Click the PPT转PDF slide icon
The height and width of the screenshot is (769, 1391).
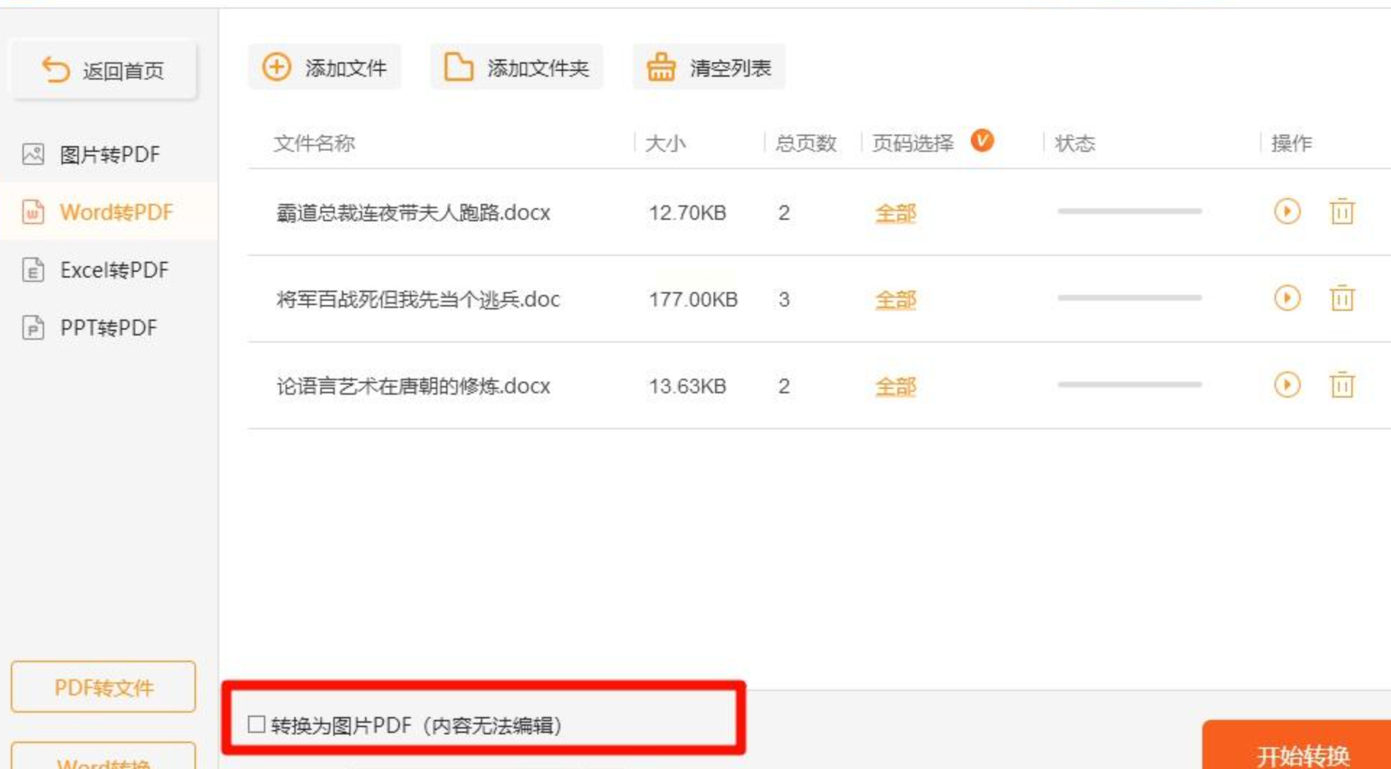click(33, 327)
